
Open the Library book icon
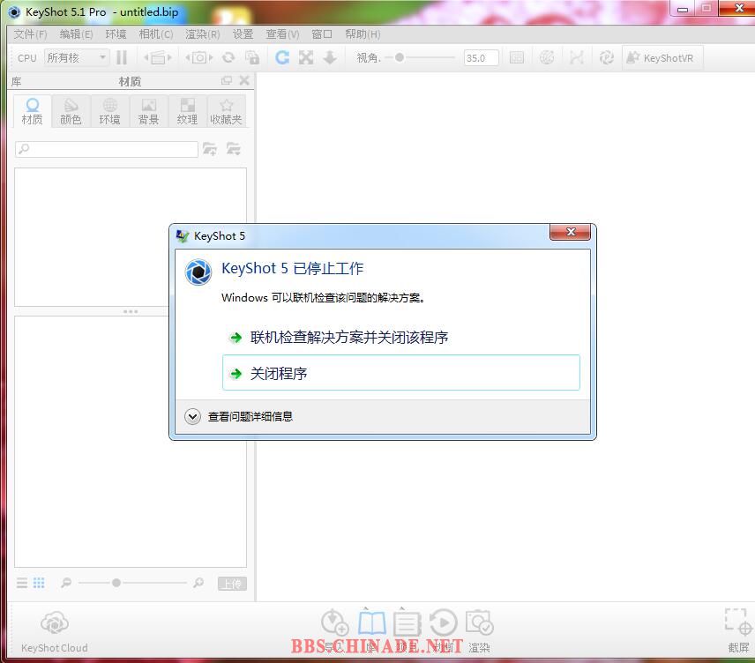coord(371,624)
